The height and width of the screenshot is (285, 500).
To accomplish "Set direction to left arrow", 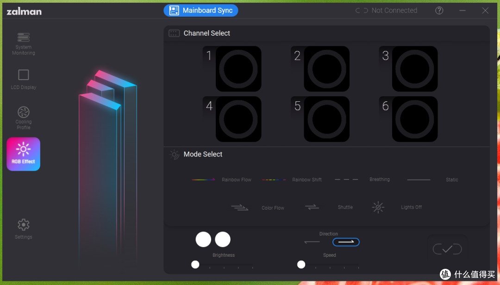I will click(312, 242).
